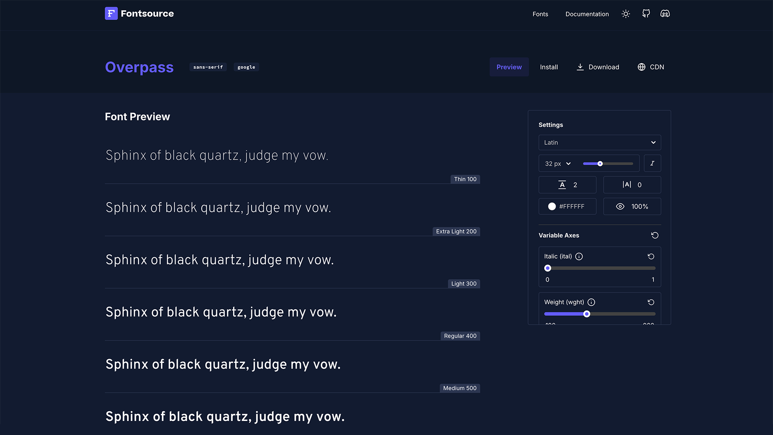Image resolution: width=773 pixels, height=435 pixels.
Task: Click the eye opacity 100% control
Action: pos(632,207)
